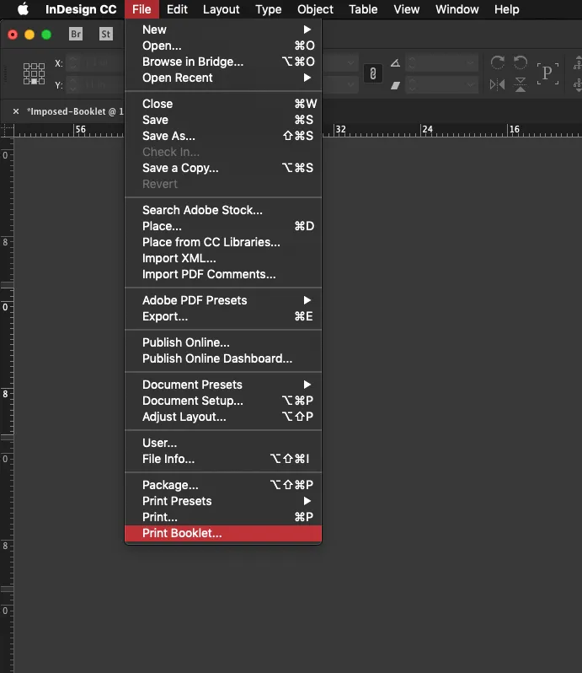
Task: Select the reference point locator grid
Action: click(x=34, y=73)
